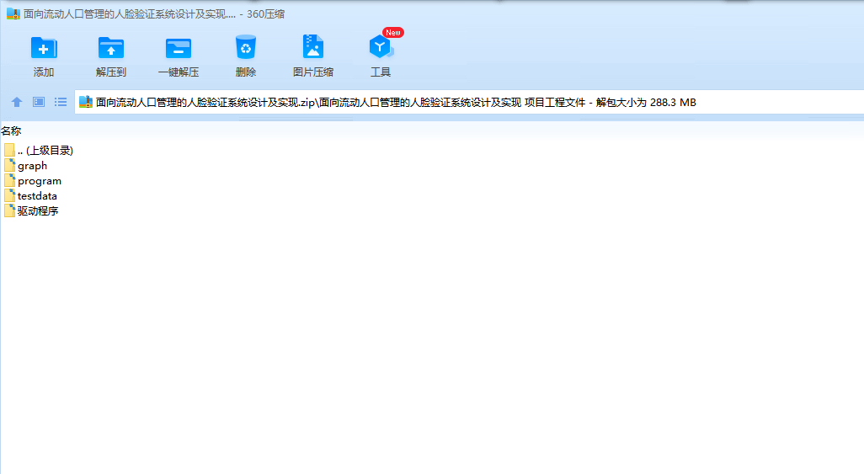Click the 添加 (Add) toolbar icon

pyautogui.click(x=44, y=48)
